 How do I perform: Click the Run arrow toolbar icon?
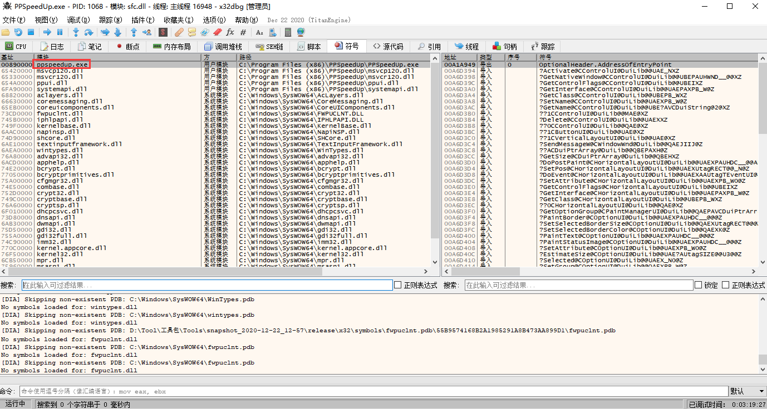point(47,32)
